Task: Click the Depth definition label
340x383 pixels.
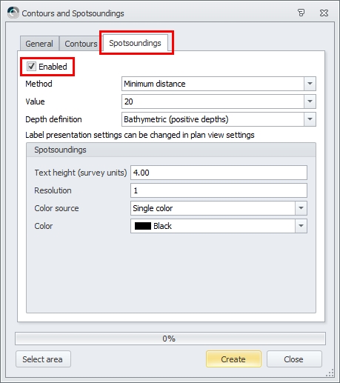Action: point(53,119)
